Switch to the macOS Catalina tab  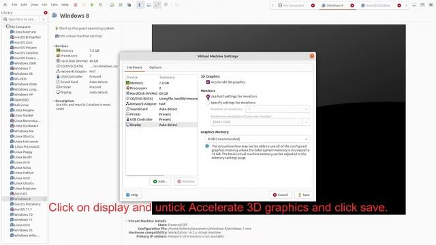tap(378, 5)
